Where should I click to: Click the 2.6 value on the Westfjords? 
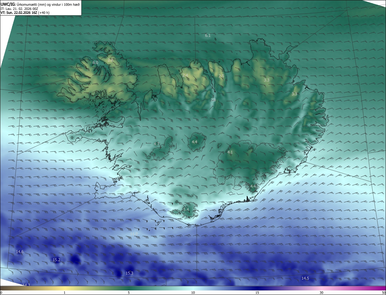coord(110,60)
